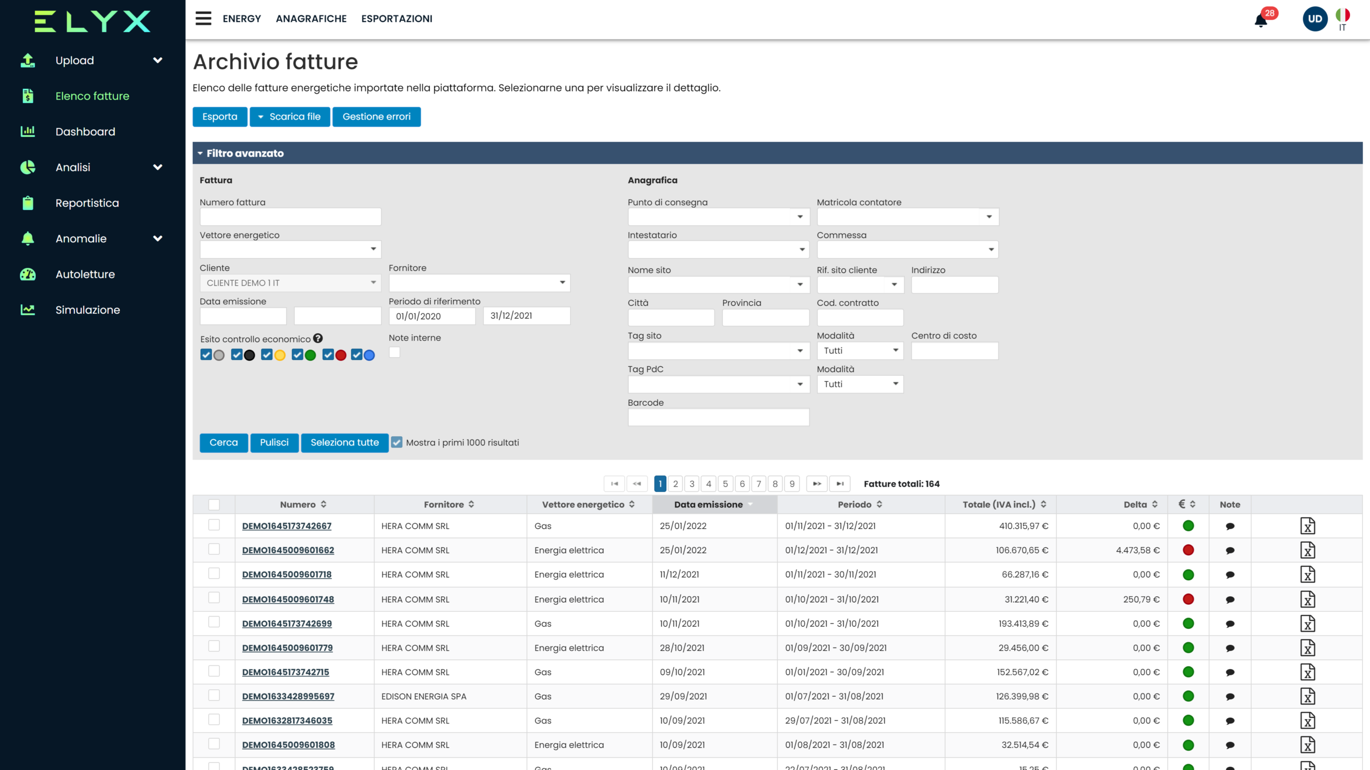This screenshot has height=770, width=1370.
Task: Open the Gestione errori button
Action: click(x=376, y=117)
